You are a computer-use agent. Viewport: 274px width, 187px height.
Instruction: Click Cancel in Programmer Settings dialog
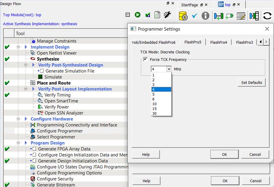(x=255, y=155)
